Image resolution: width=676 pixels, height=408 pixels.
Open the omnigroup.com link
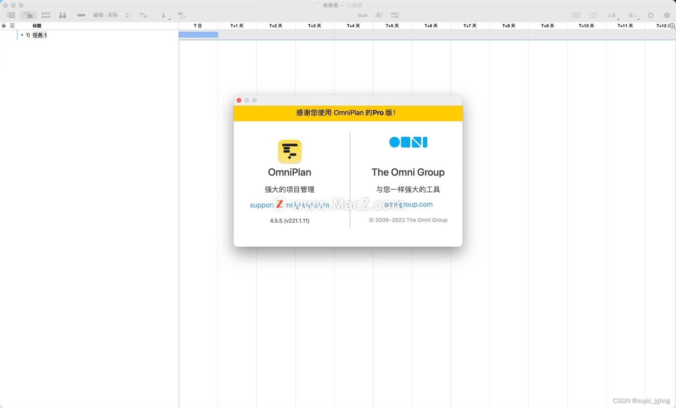click(x=408, y=204)
